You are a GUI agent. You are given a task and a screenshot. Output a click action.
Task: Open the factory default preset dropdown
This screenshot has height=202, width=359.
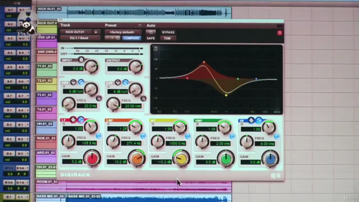point(123,33)
